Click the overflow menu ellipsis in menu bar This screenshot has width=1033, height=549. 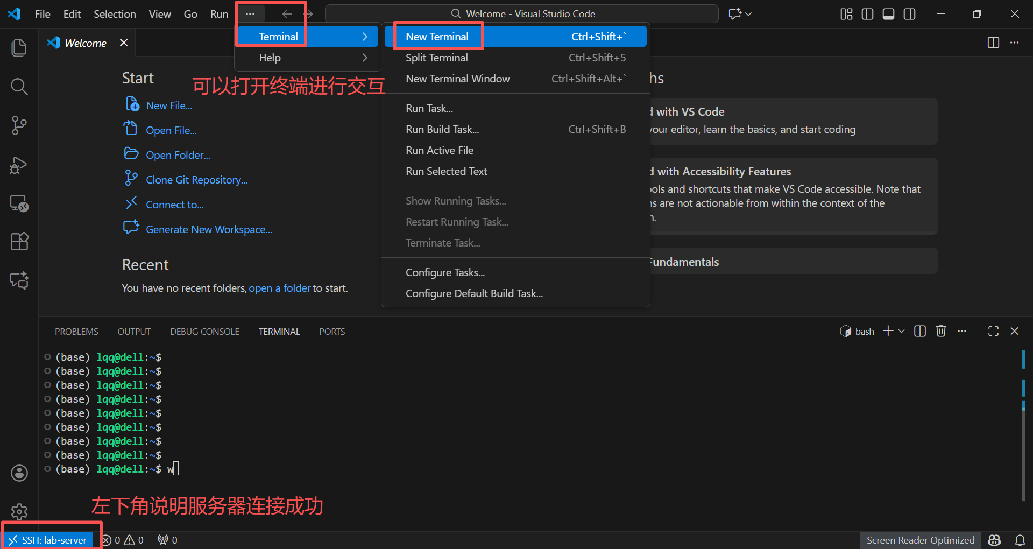(x=250, y=14)
